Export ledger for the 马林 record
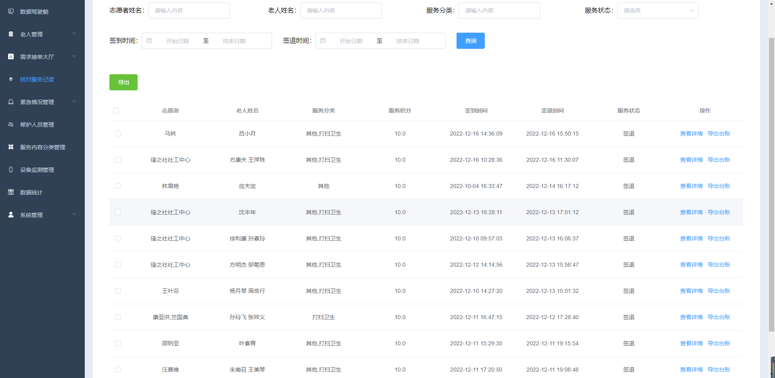This screenshot has width=775, height=378. tap(719, 134)
